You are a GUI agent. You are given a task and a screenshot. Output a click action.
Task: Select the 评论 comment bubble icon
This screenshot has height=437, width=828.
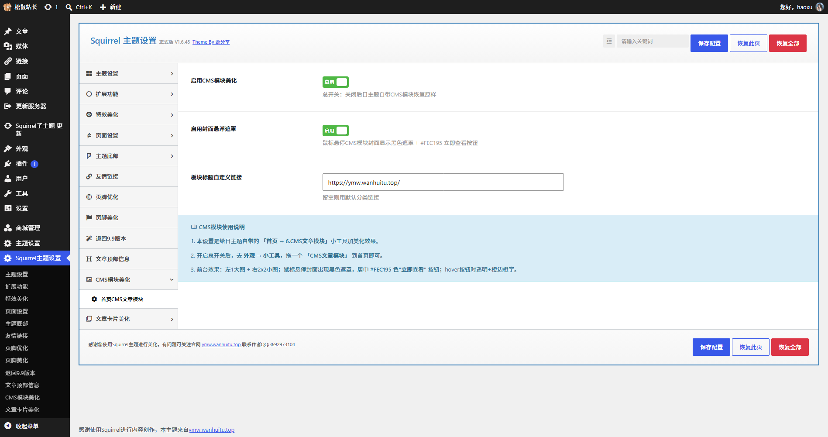click(8, 91)
